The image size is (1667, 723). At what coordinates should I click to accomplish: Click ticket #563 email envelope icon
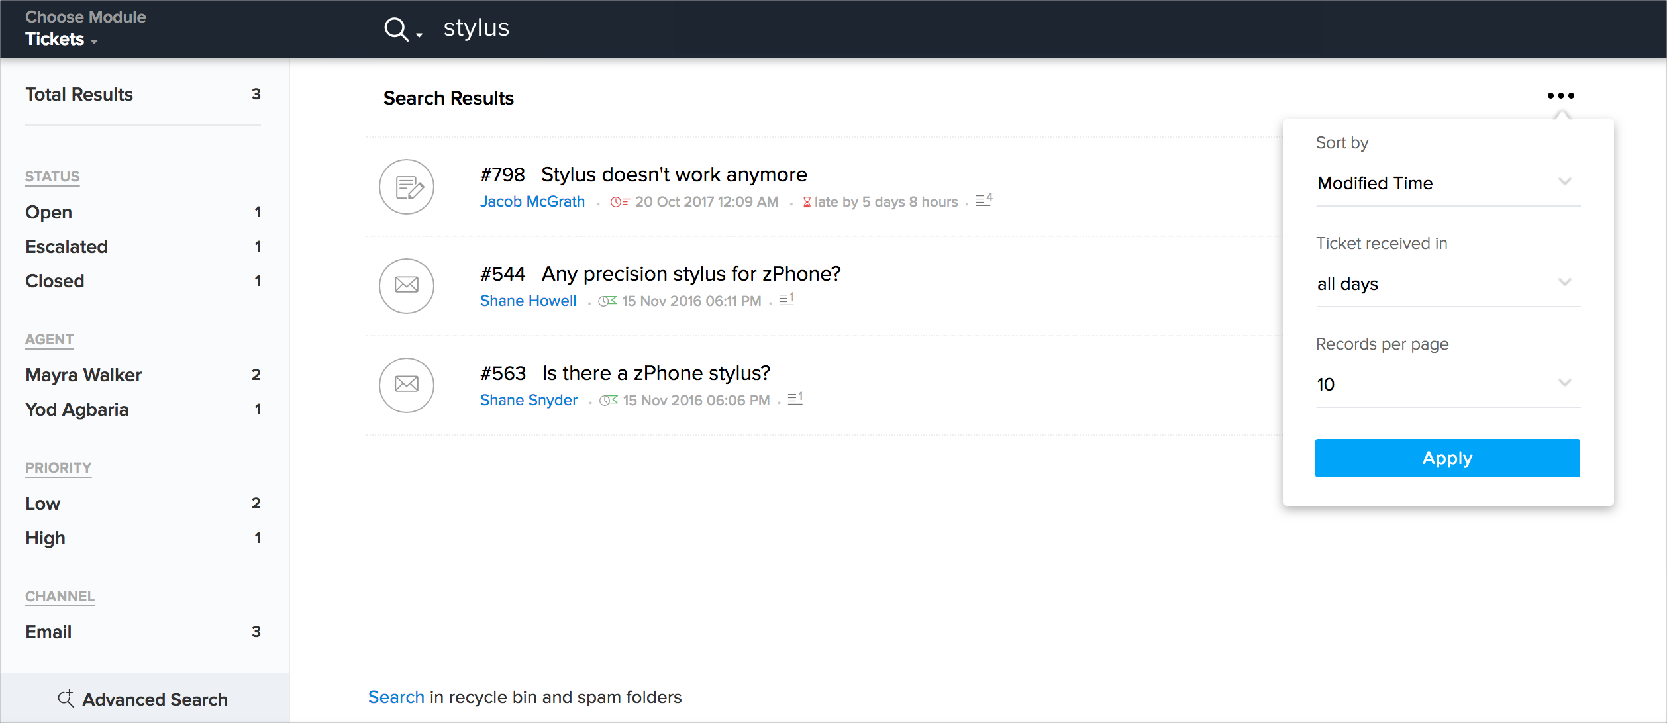click(x=407, y=385)
